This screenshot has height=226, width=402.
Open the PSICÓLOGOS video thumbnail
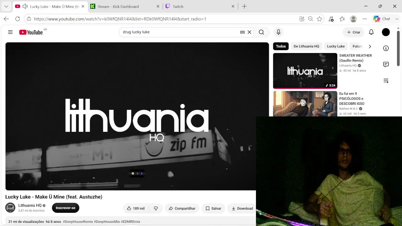(305, 104)
